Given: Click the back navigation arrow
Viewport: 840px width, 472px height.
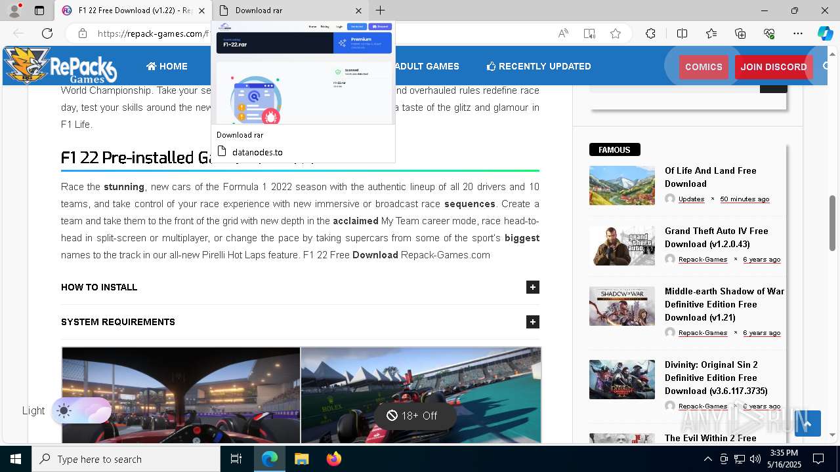Looking at the screenshot, I should [18, 33].
